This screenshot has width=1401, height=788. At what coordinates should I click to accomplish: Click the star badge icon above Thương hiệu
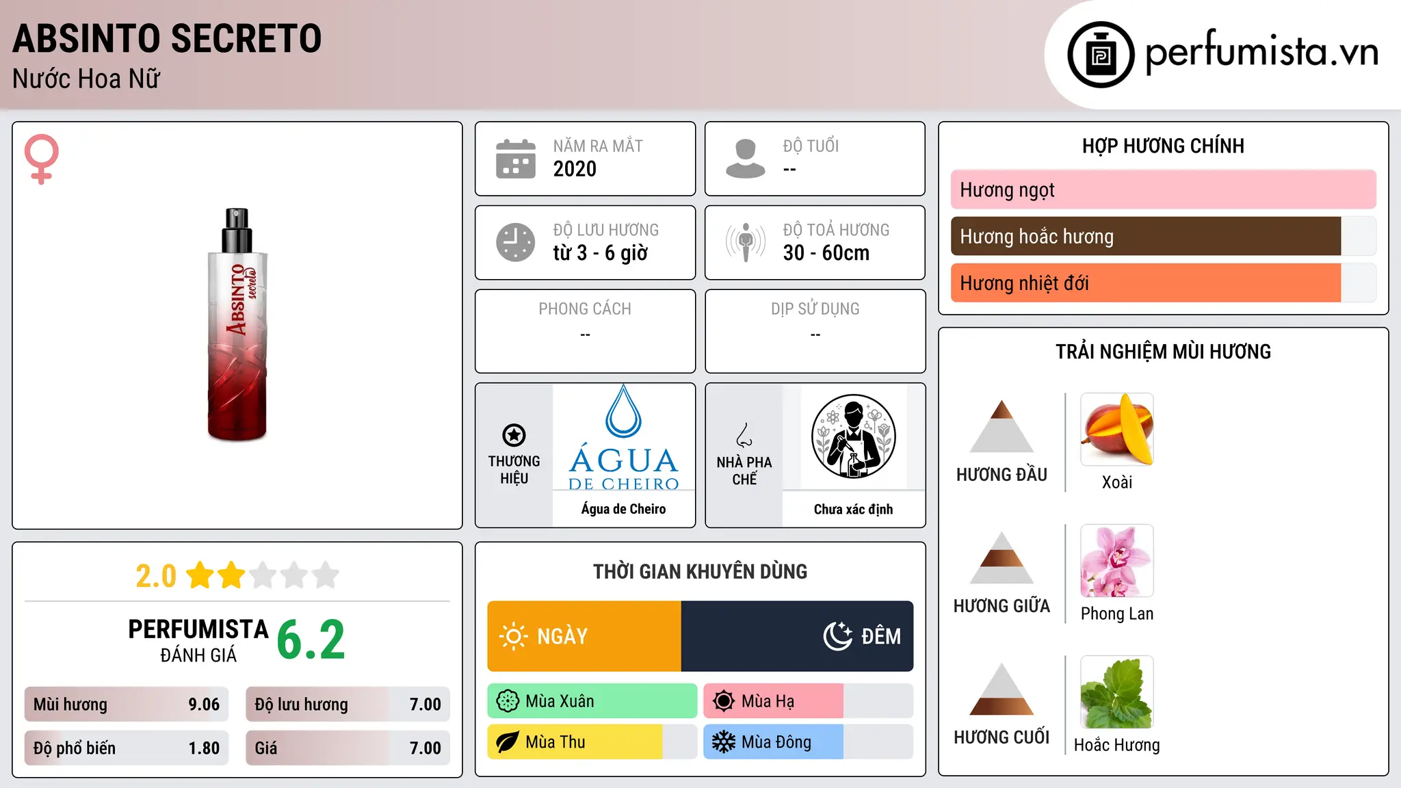(514, 435)
